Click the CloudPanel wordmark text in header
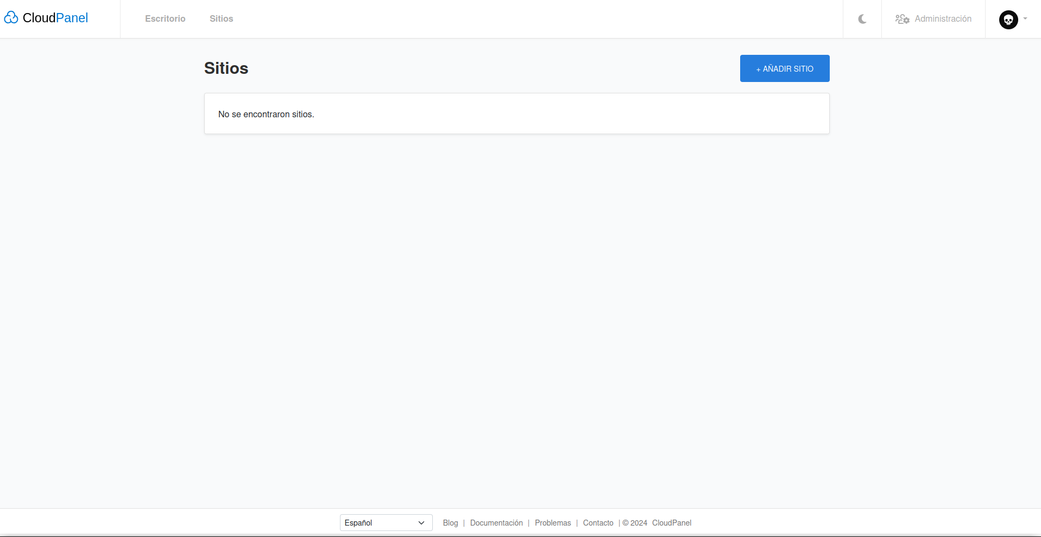Screen dimensions: 1041x537 coord(55,18)
